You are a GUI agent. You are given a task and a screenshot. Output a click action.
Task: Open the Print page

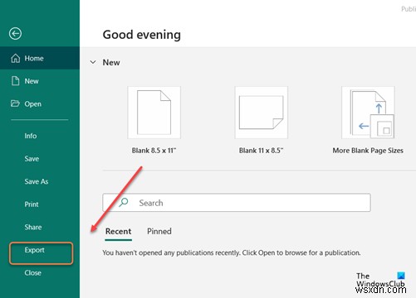32,204
